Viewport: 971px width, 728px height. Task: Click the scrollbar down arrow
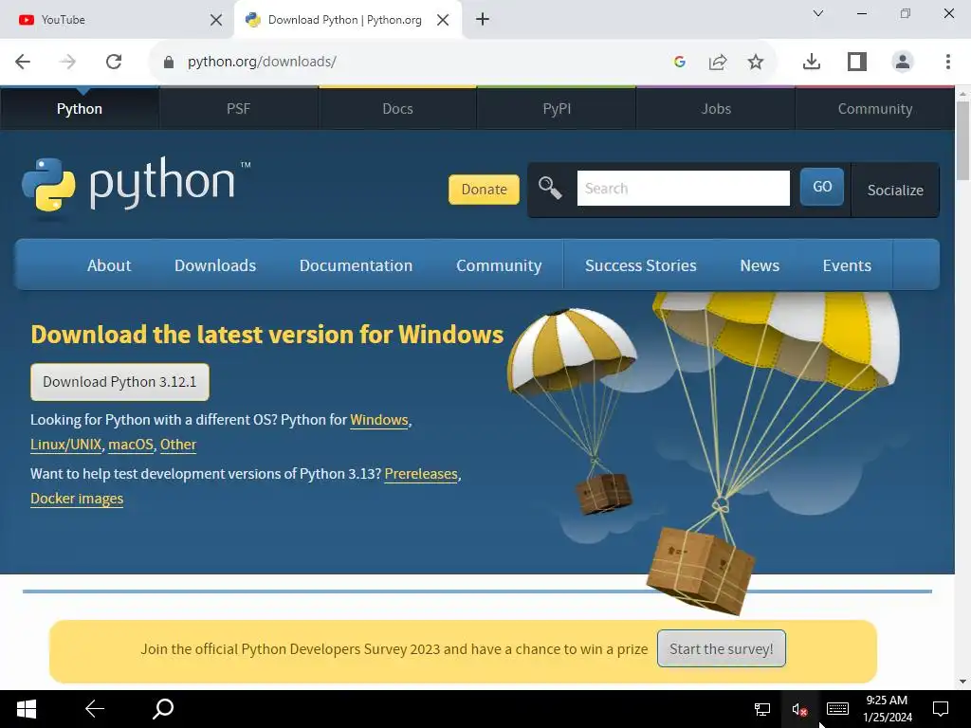[x=962, y=682]
